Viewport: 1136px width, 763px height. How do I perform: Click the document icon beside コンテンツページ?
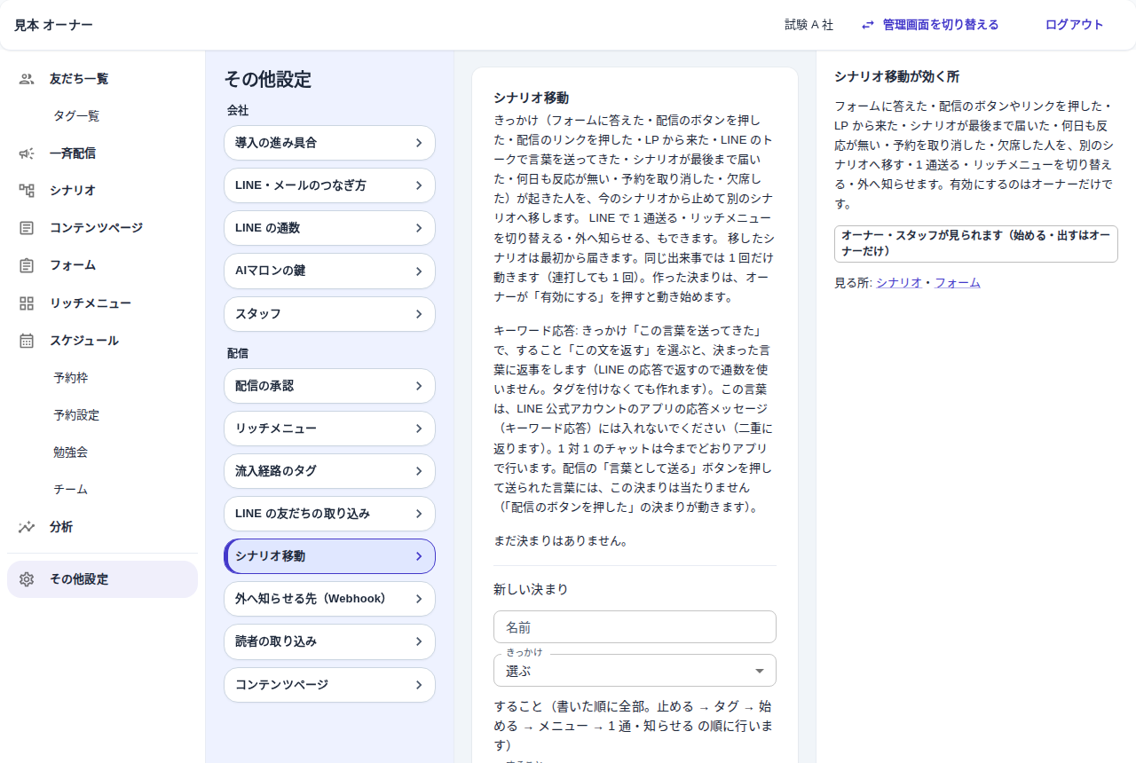pos(27,228)
